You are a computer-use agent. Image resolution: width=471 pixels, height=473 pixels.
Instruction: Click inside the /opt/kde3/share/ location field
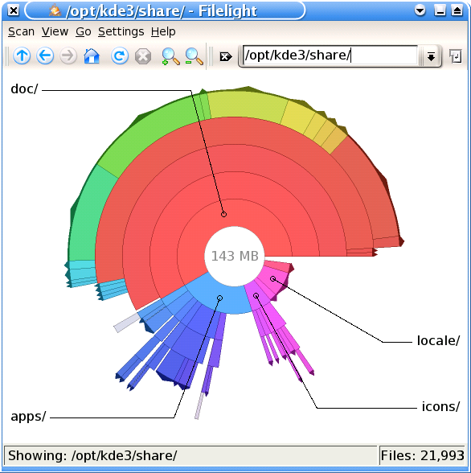click(x=330, y=56)
